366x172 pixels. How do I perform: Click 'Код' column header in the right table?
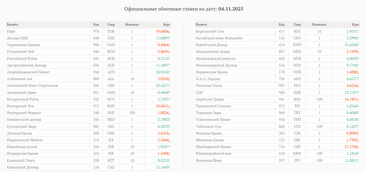point(281,25)
